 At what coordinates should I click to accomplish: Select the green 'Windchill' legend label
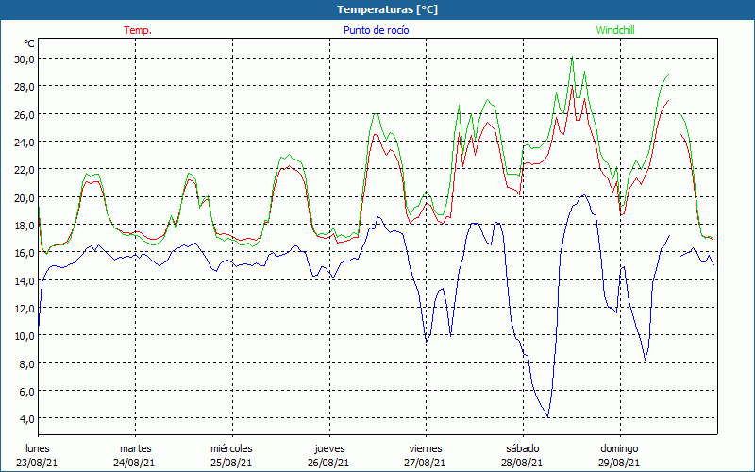615,30
